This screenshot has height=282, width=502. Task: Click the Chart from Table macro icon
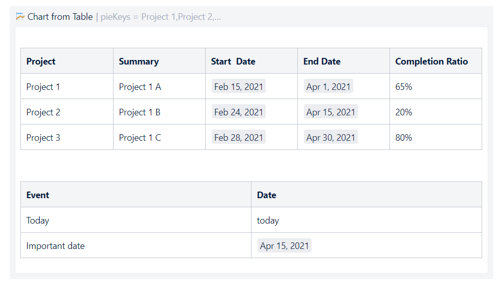[x=20, y=16]
